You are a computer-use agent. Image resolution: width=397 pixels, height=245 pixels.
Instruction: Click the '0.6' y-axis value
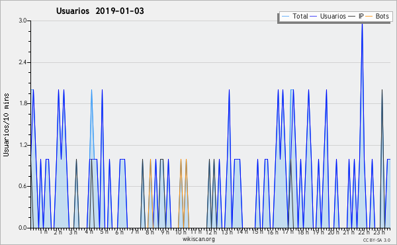[x=22, y=186]
